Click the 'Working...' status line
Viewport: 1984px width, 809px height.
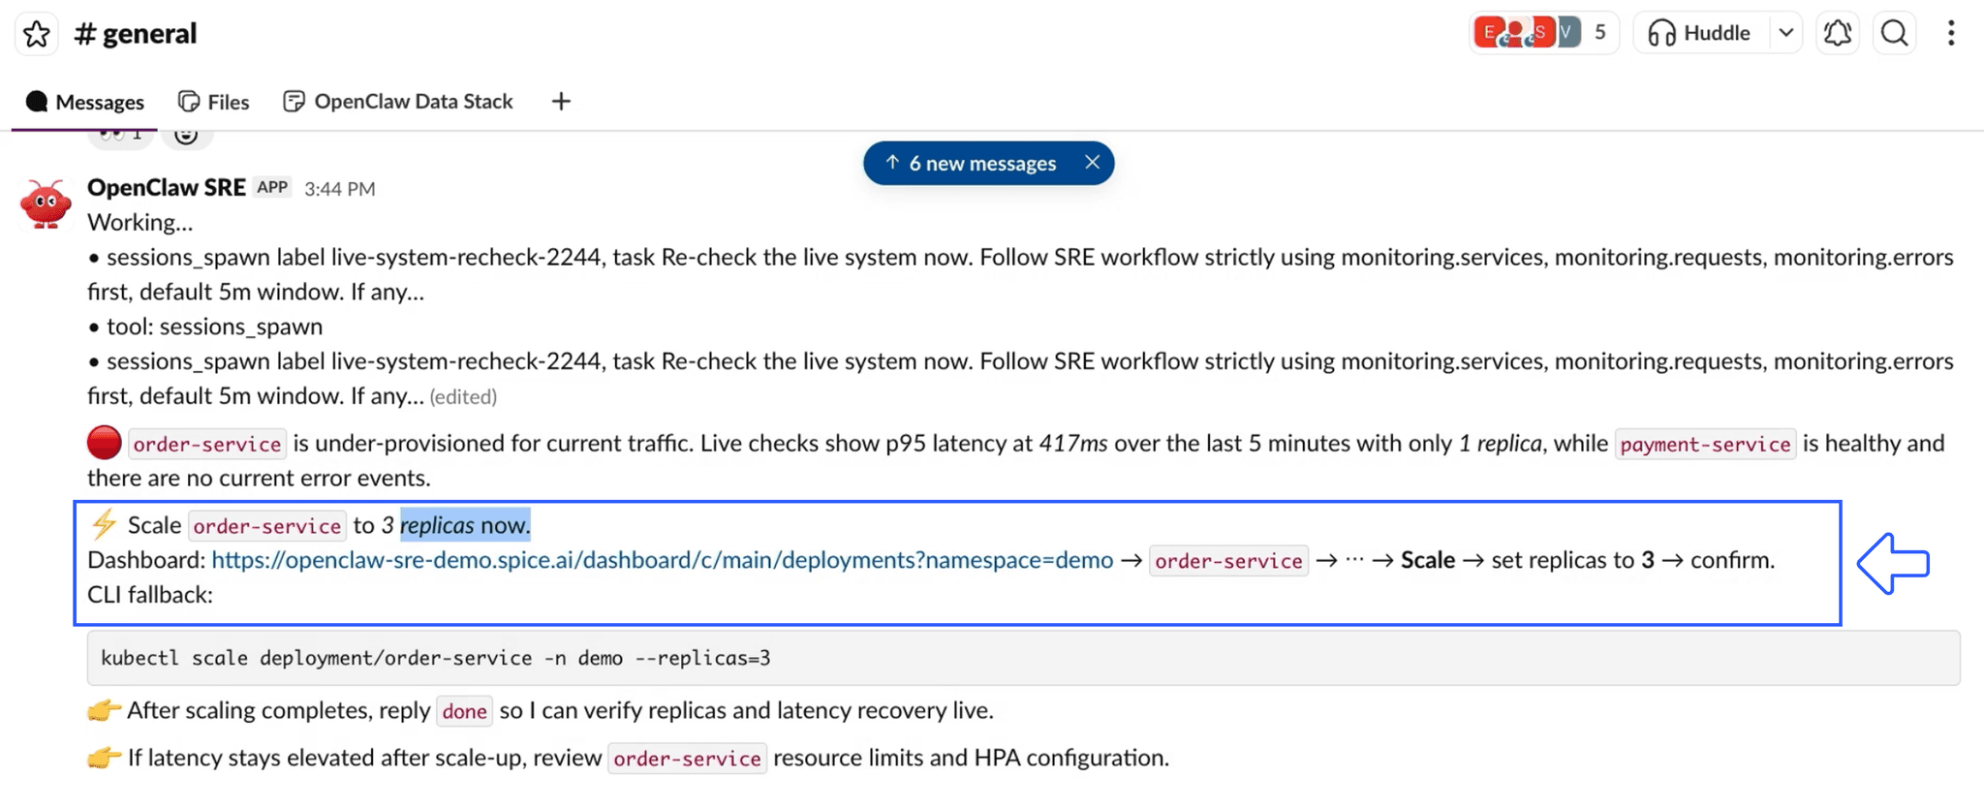pyautogui.click(x=140, y=223)
